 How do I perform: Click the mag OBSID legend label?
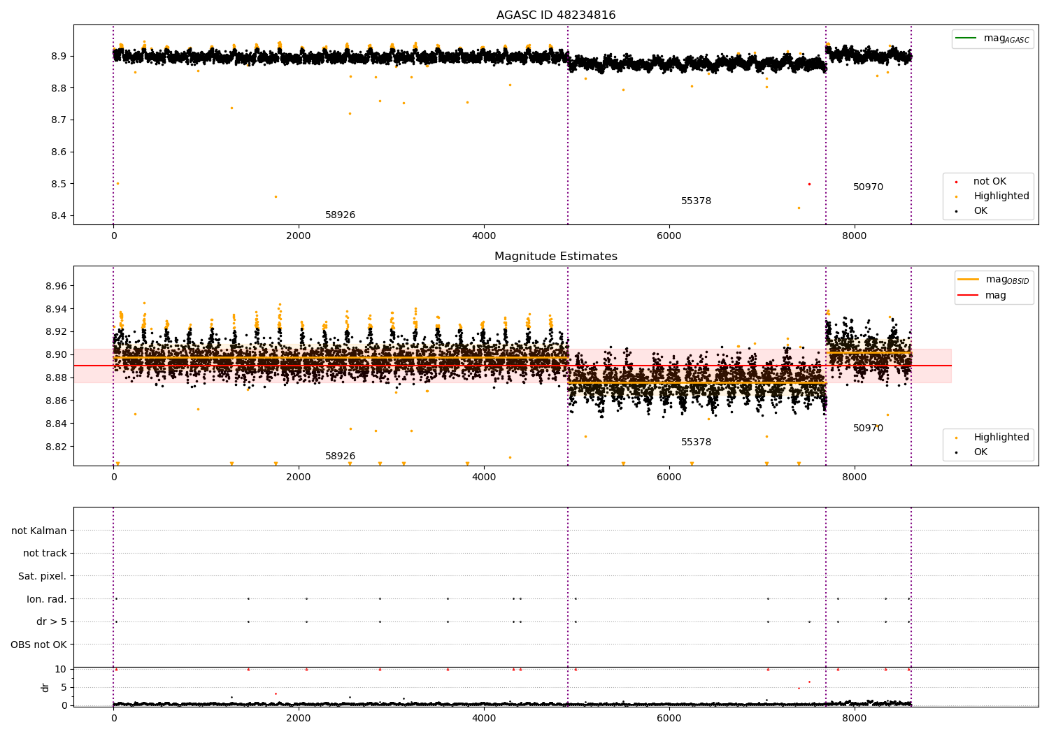[x=1008, y=280]
